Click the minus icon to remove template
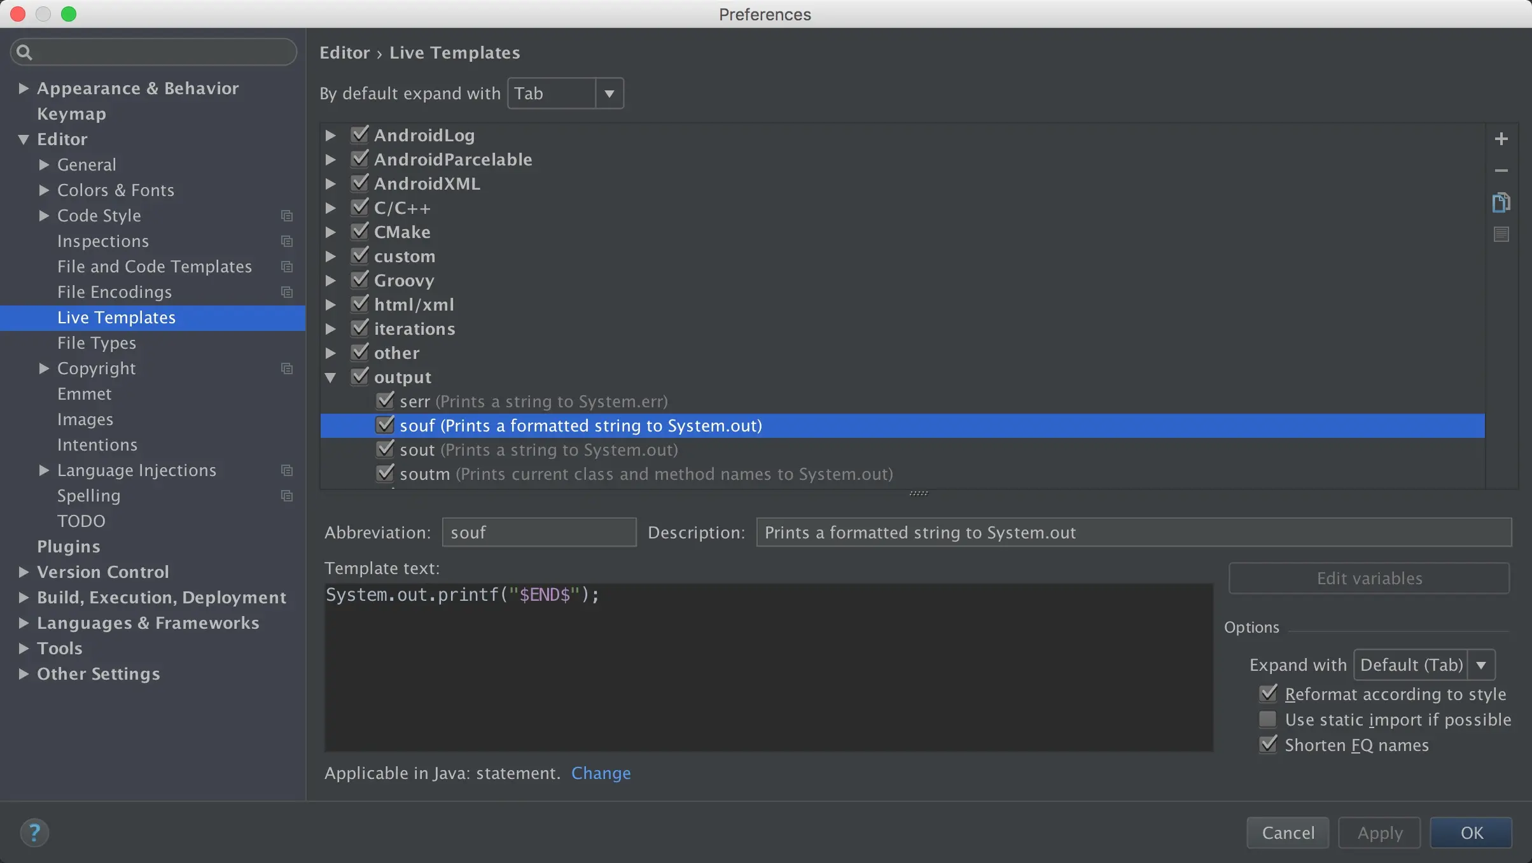The height and width of the screenshot is (863, 1532). point(1501,171)
